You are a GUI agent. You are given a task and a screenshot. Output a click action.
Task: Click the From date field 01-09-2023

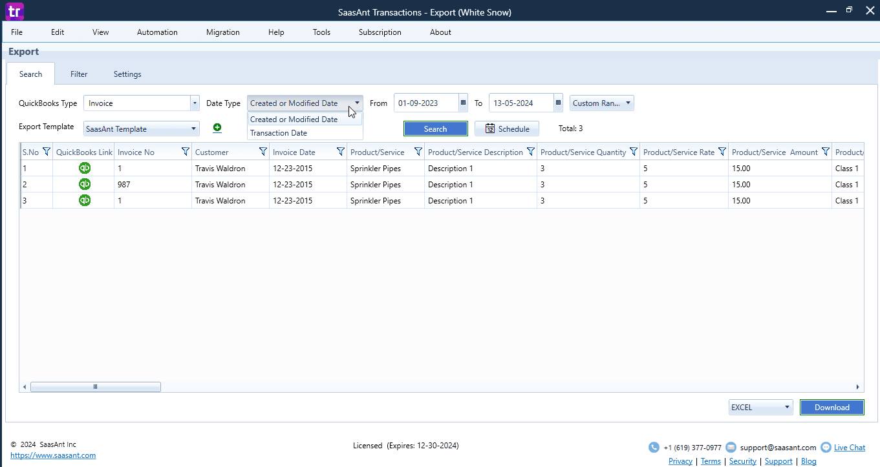pos(426,103)
